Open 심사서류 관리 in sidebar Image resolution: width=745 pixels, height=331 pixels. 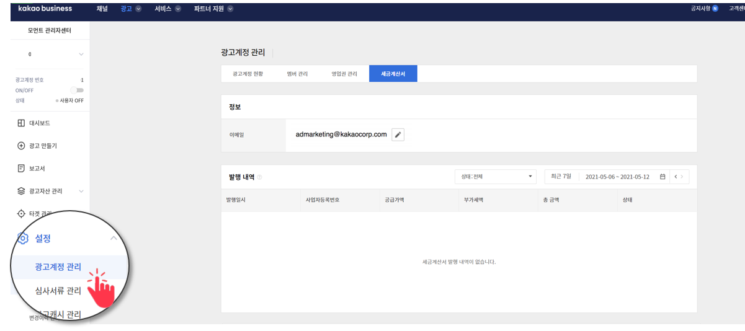pos(58,291)
